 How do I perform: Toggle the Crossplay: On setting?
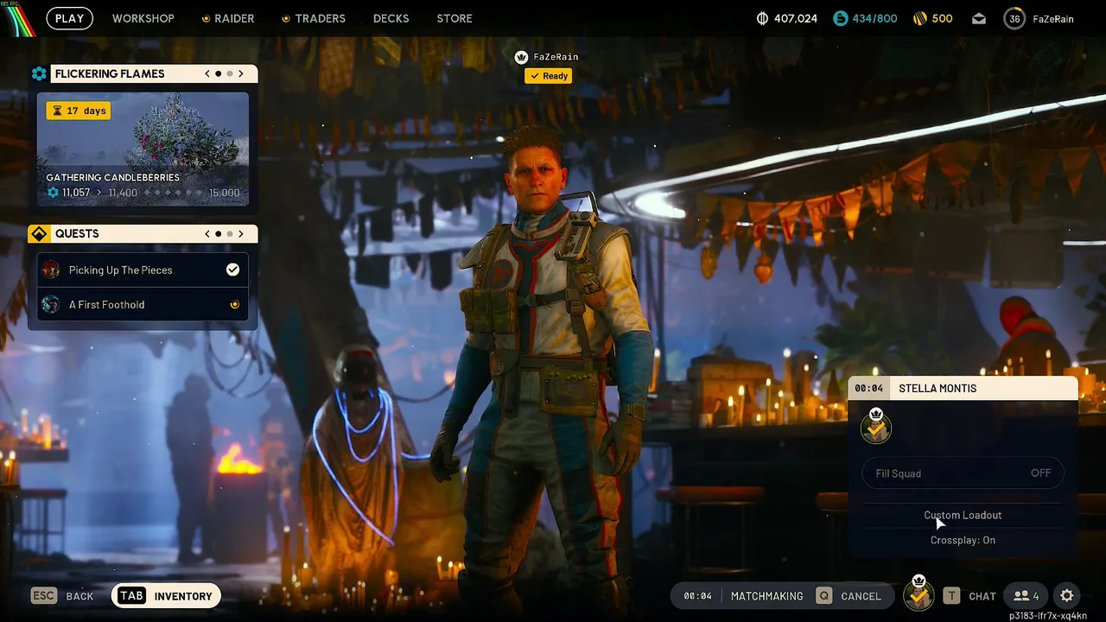pos(963,540)
